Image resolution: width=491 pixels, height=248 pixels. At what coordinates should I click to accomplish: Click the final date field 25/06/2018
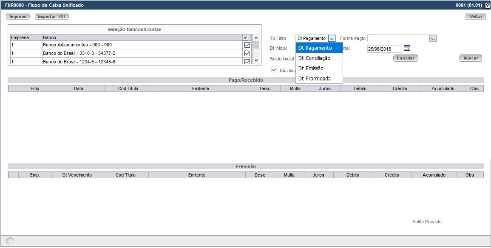(x=384, y=49)
